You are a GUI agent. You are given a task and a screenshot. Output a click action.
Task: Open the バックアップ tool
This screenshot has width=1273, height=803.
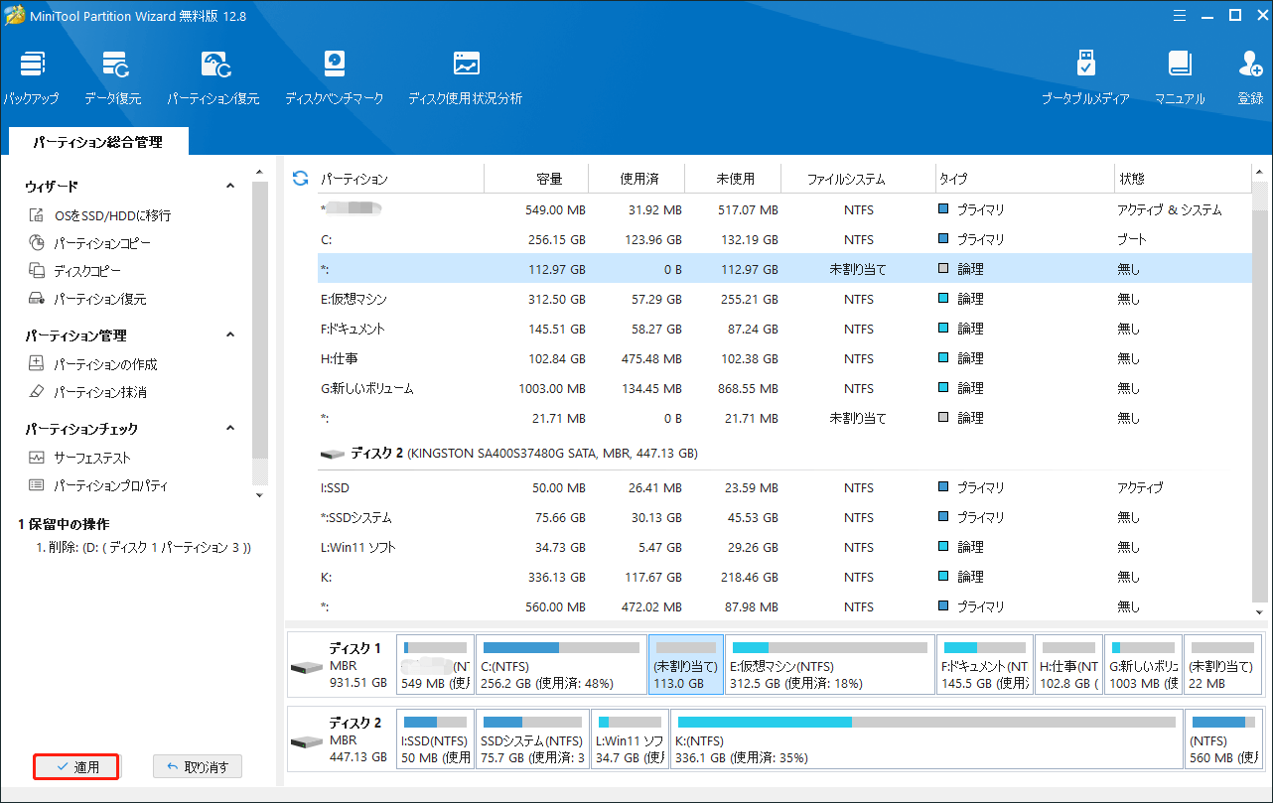[x=31, y=77]
